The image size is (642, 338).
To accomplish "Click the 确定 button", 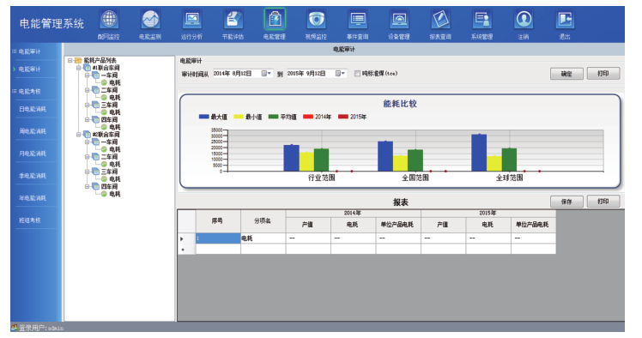I will 566,74.
